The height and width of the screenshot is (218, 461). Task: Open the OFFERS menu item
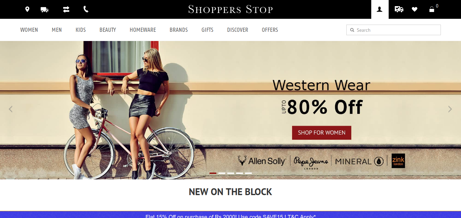(270, 30)
